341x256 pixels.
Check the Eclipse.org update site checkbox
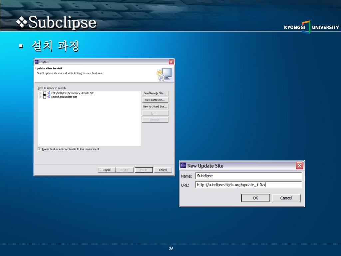44,97
